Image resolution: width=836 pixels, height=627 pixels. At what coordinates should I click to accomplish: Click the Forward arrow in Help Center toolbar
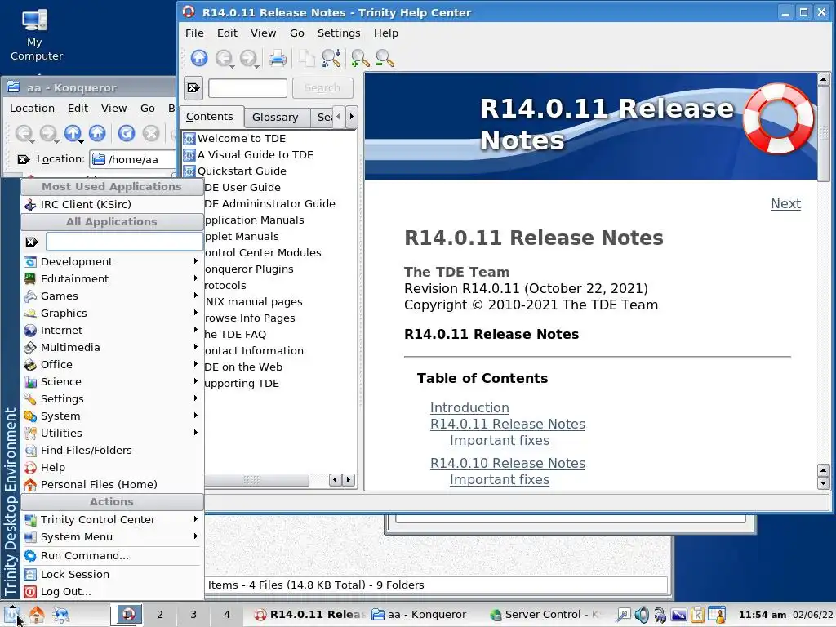click(248, 58)
